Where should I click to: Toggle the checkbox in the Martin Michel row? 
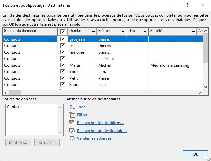62,65
